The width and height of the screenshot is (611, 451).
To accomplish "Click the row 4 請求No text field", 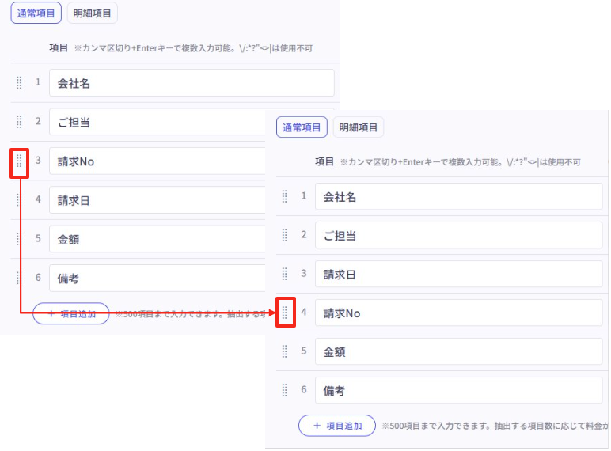I will coord(458,313).
